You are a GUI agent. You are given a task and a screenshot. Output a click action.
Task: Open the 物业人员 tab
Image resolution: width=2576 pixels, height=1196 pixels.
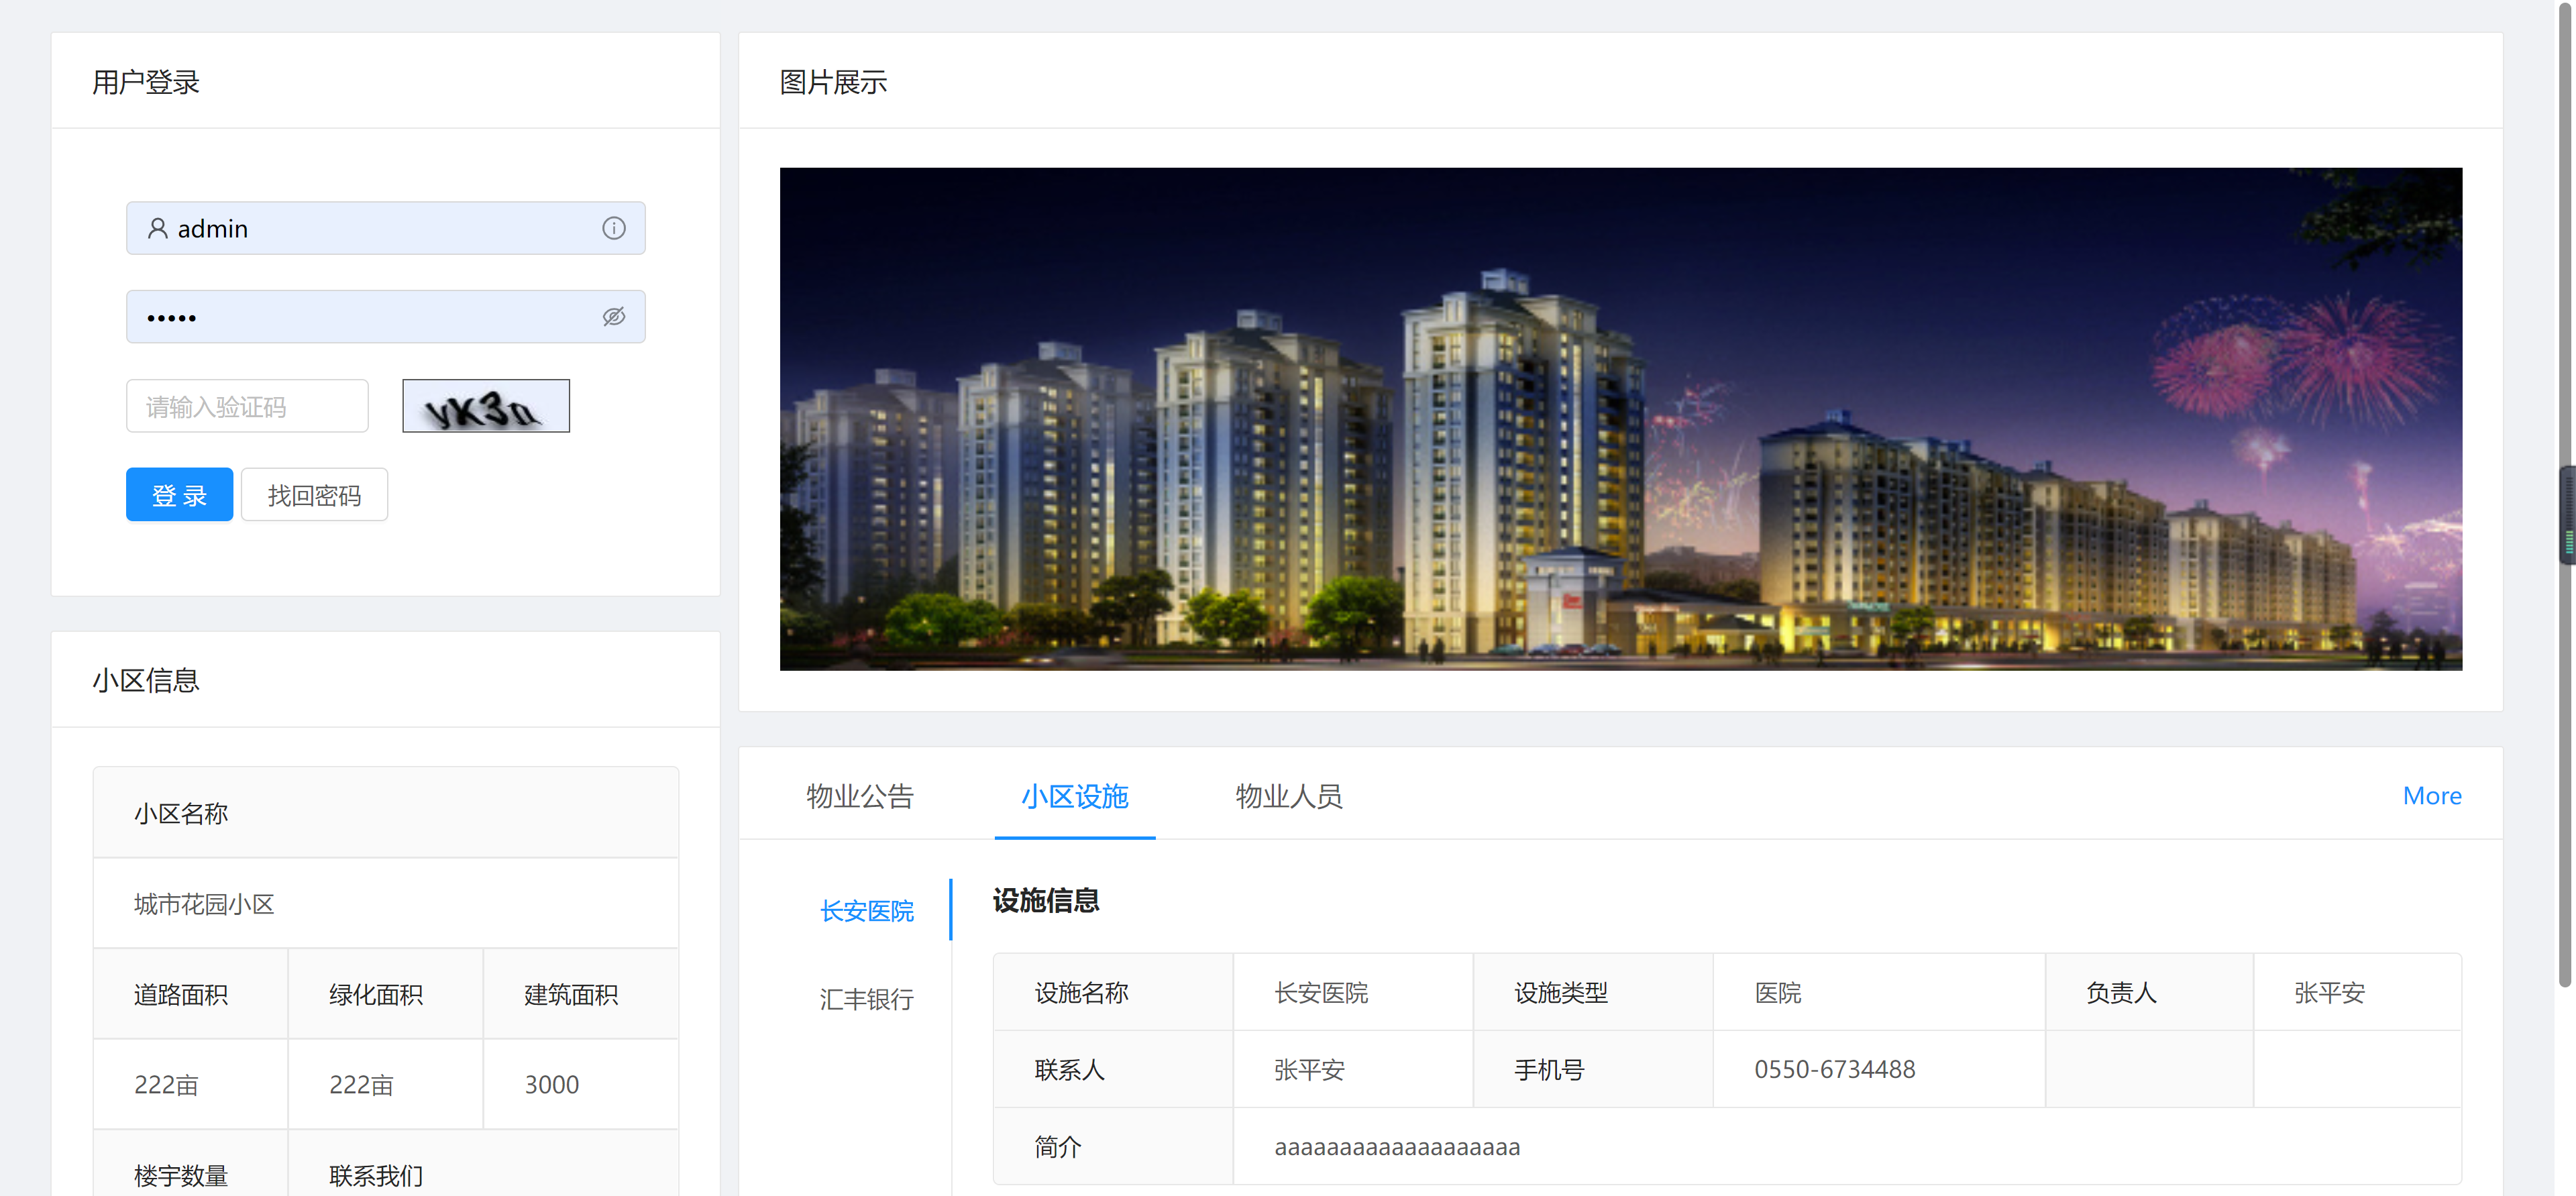[1288, 796]
